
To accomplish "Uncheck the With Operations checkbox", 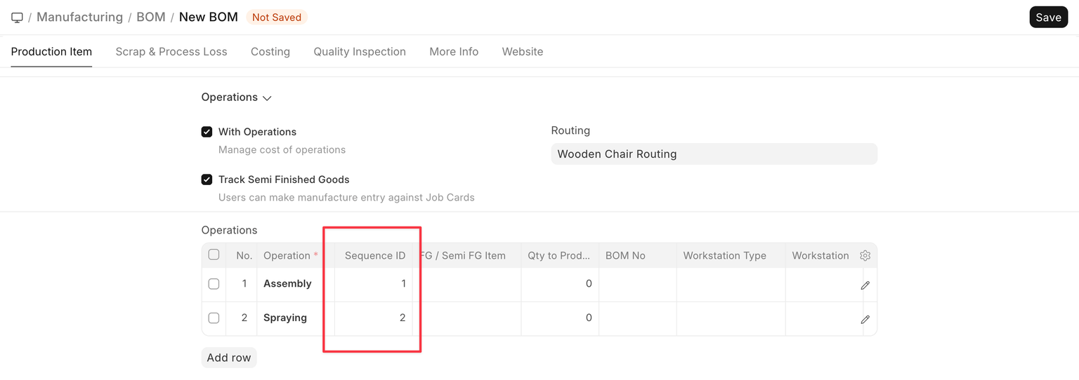I will [207, 132].
